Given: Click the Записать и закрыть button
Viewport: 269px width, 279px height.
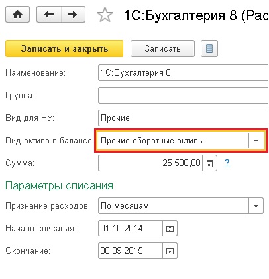Looking at the screenshot, I should (64, 48).
